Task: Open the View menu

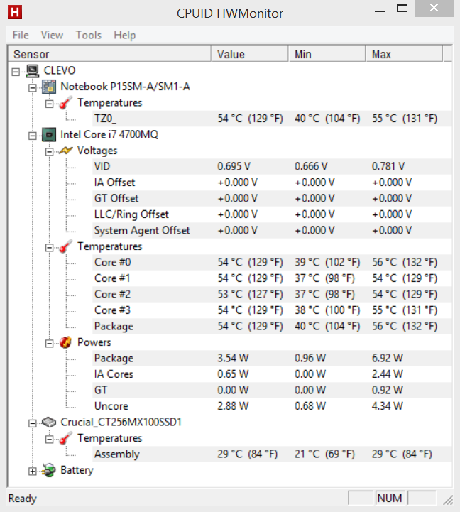Action: point(52,35)
